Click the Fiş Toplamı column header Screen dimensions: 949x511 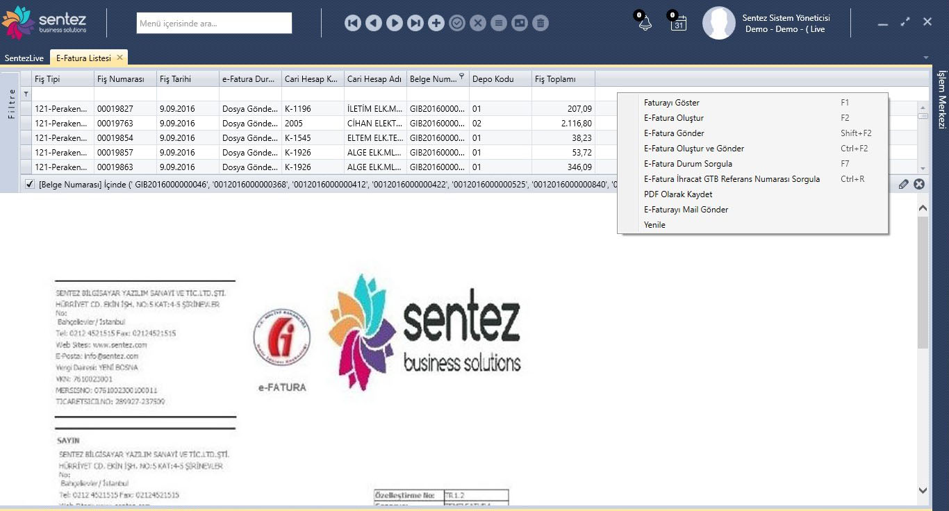pos(563,79)
